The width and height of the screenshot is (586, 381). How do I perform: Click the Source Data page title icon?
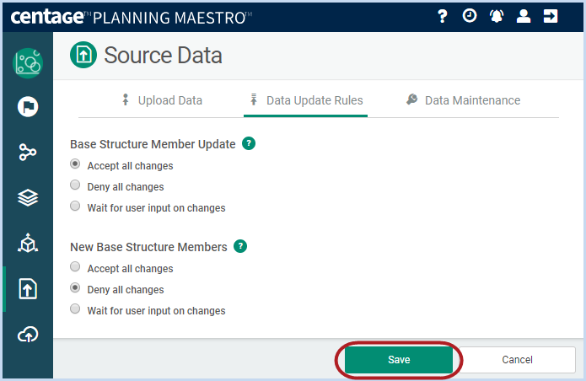point(83,55)
